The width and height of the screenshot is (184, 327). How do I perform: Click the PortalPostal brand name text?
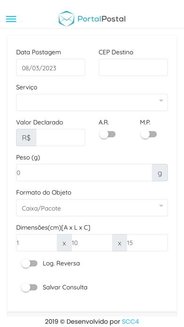101,19
